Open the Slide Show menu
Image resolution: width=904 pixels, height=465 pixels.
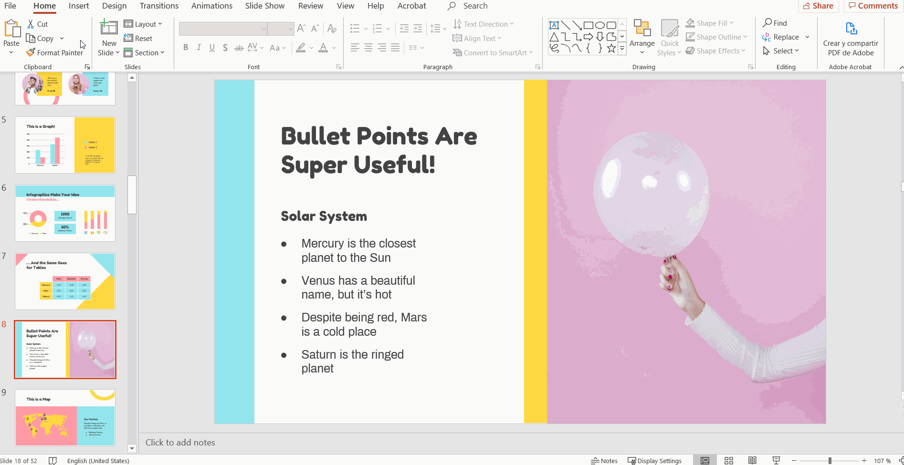click(x=265, y=6)
